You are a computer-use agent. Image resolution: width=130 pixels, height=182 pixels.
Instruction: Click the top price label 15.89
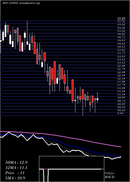(x=121, y=18)
